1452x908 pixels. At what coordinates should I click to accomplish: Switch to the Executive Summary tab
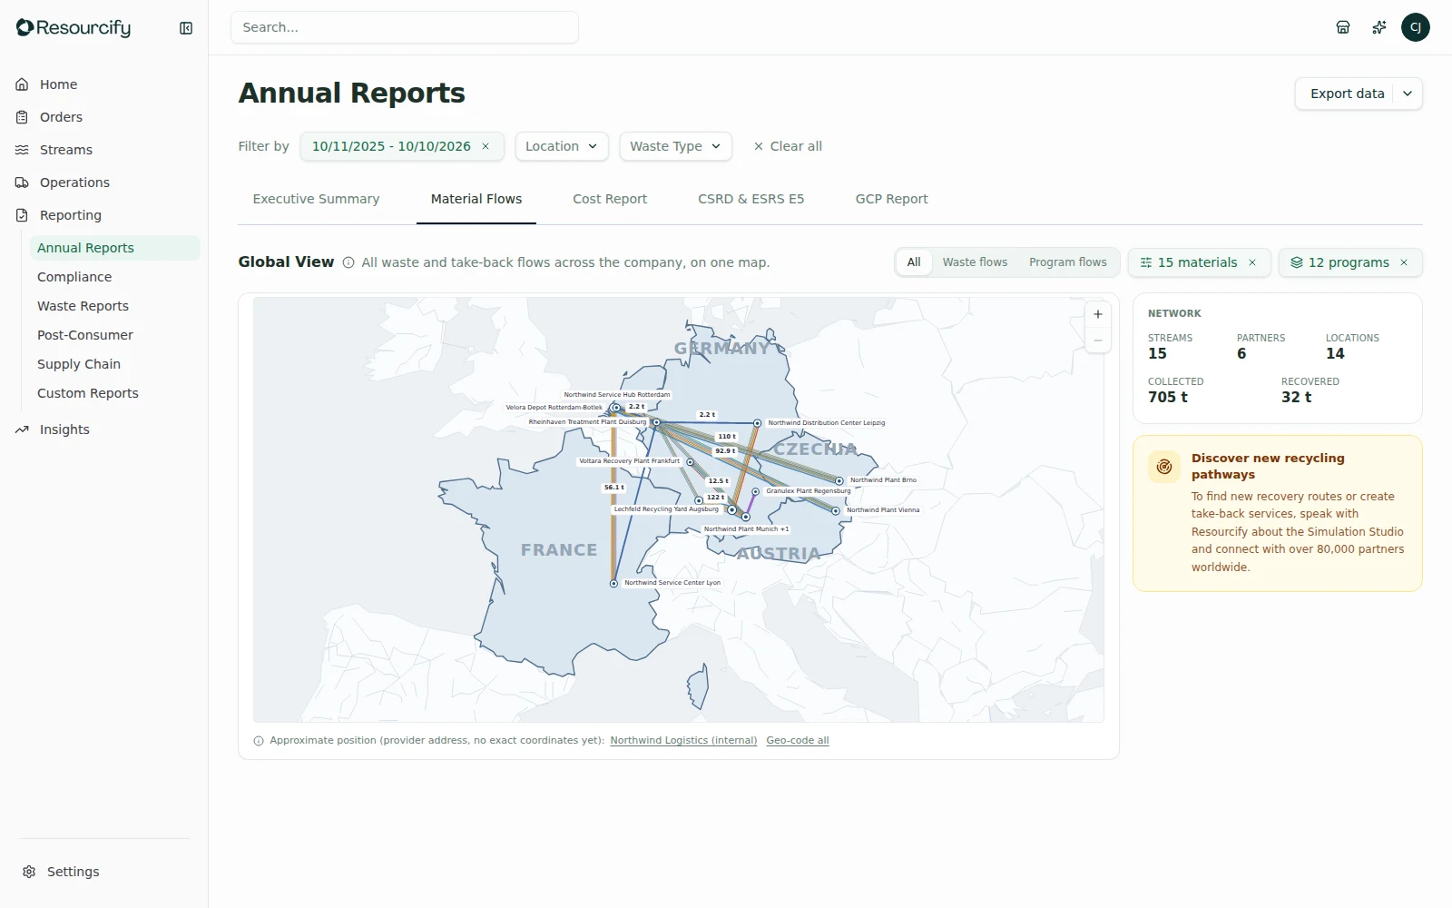(316, 199)
